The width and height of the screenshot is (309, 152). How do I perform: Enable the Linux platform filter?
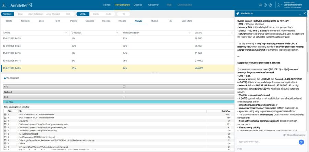point(20,14)
